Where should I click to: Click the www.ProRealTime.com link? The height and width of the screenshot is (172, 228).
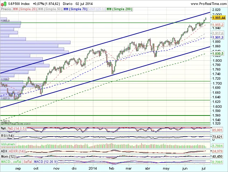(208, 4)
